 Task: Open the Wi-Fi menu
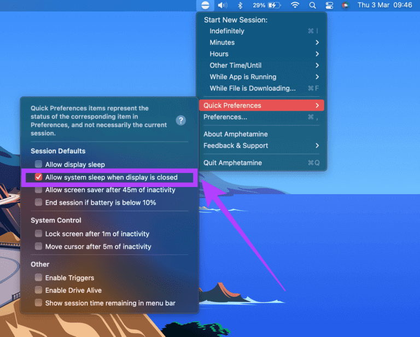[295, 5]
